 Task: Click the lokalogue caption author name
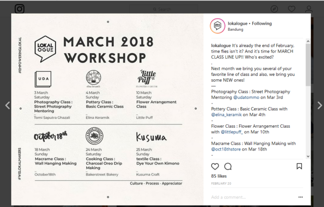[x=221, y=45]
